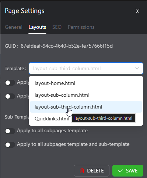Viewport: 147px width, 178px height.
Task: Close the Page Settings dialog
Action: [x=137, y=11]
